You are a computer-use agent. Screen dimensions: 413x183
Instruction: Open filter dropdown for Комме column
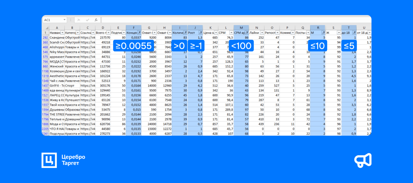(292, 32)
